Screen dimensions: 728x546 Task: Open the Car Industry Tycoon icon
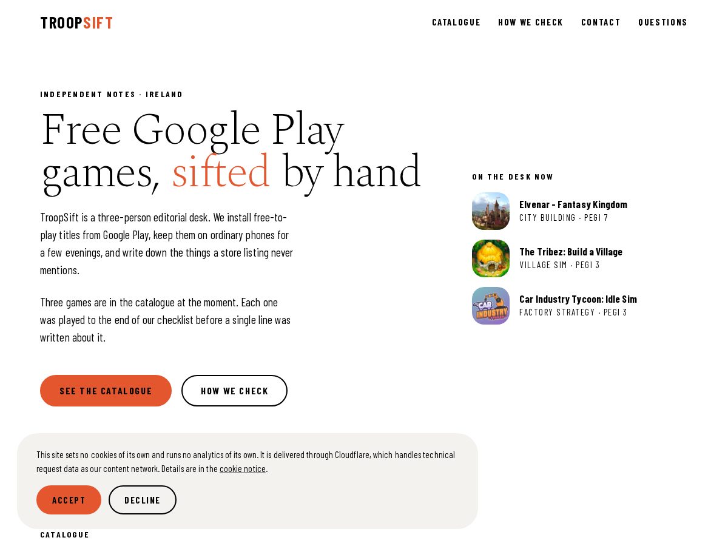pos(491,306)
